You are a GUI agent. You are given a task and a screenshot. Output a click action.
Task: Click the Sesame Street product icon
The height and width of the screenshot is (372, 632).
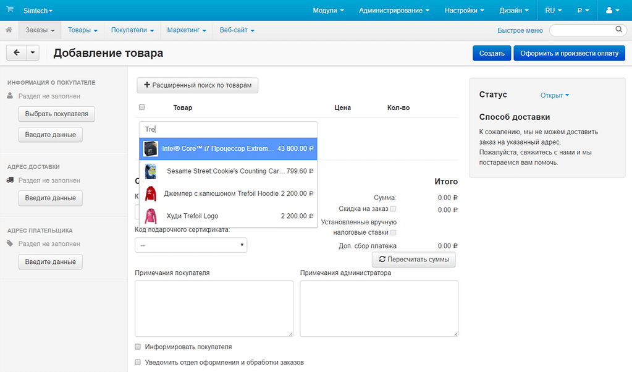[151, 171]
